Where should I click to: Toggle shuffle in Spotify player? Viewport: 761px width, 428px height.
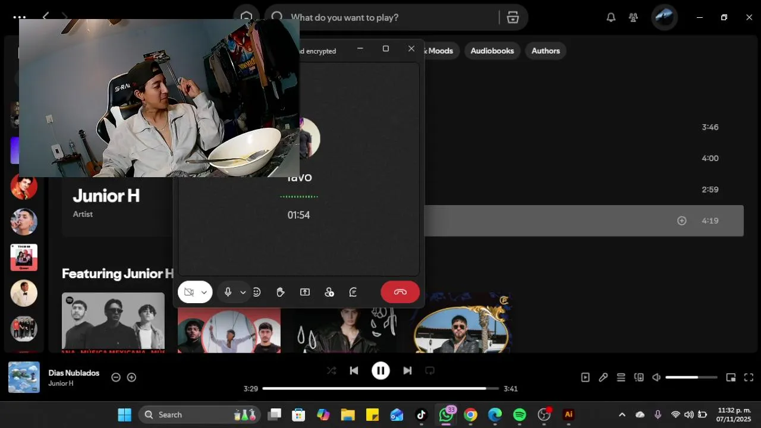click(x=331, y=370)
